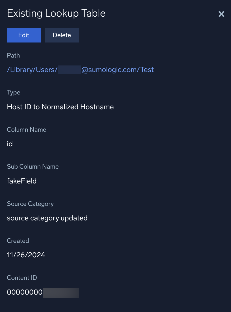Click the Content ID label
The width and height of the screenshot is (231, 312).
pos(22,277)
